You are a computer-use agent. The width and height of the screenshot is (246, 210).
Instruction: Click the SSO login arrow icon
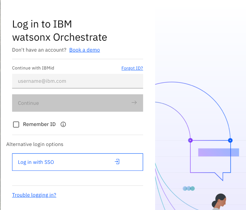point(117,162)
